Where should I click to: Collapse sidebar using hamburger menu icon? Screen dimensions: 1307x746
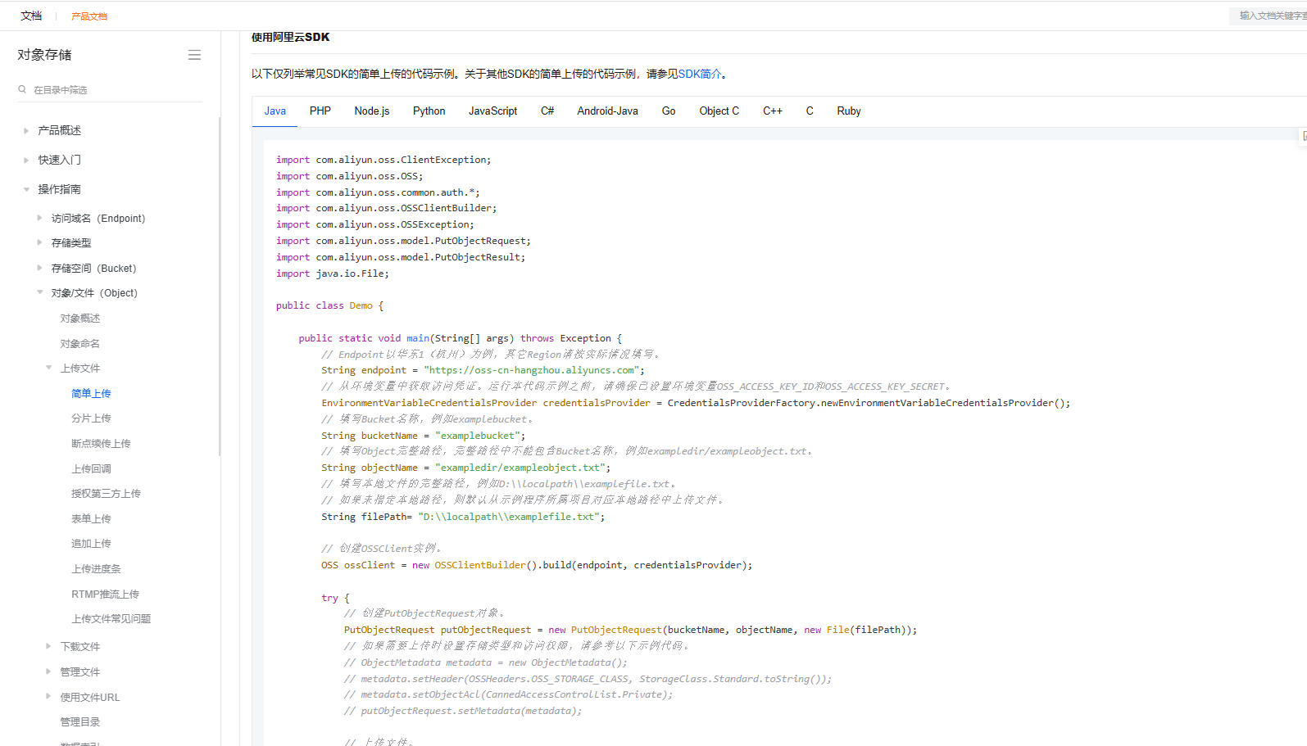coord(194,55)
